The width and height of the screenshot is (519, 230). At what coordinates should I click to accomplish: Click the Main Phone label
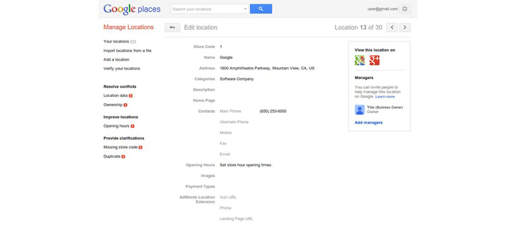230,111
